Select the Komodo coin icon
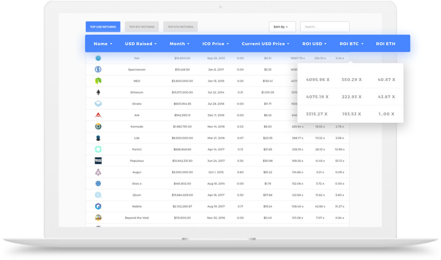This screenshot has height=260, width=441. pos(98,127)
